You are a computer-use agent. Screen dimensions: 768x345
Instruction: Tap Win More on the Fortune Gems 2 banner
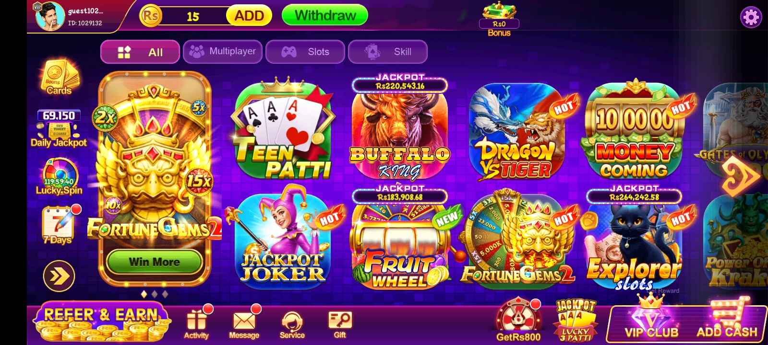coord(154,262)
